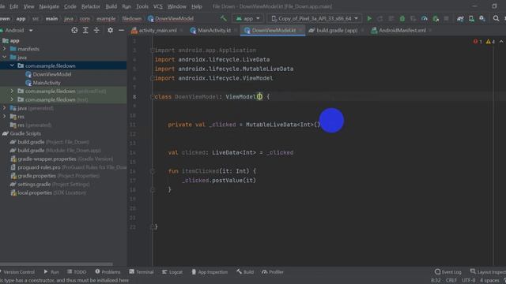Open the SDK Manager icon
This screenshot has height=284, width=506.
482,19
